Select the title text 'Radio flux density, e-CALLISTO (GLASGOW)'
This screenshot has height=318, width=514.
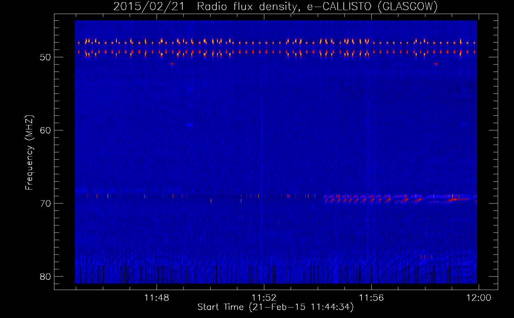point(317,6)
